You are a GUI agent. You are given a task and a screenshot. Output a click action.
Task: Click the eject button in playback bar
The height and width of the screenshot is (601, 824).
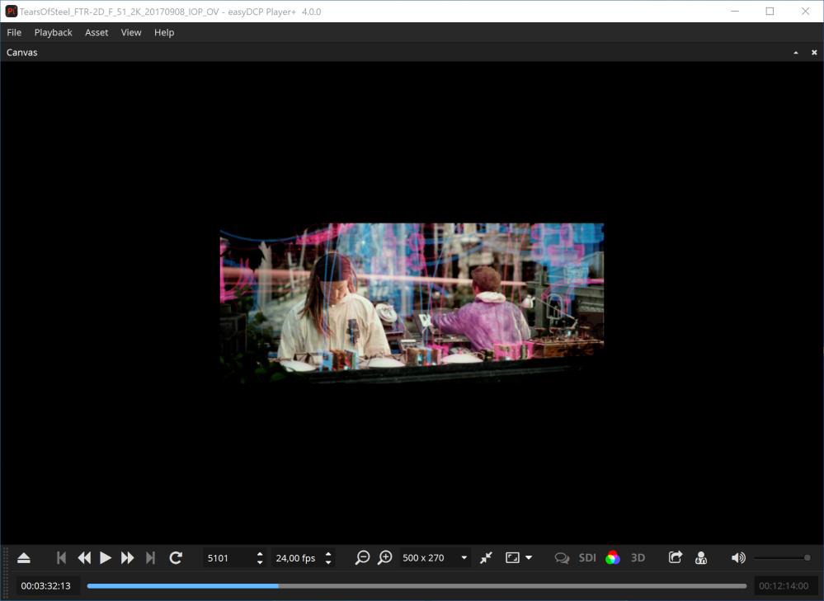pyautogui.click(x=24, y=558)
